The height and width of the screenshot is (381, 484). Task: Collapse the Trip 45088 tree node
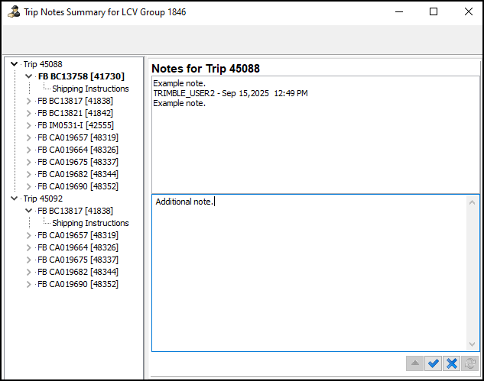click(14, 64)
